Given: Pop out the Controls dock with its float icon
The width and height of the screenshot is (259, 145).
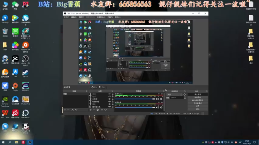Looking at the screenshot, I should pyautogui.click(x=207, y=91).
